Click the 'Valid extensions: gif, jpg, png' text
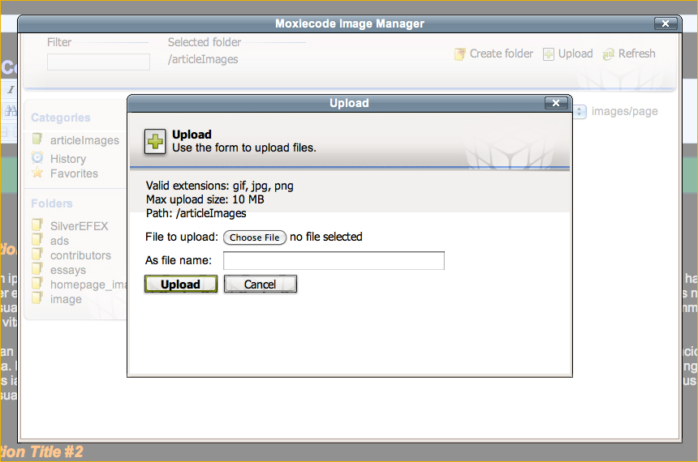The height and width of the screenshot is (462, 698). pos(219,186)
